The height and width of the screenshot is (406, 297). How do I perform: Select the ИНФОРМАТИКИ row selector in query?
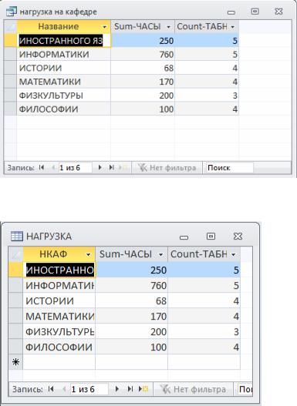point(10,55)
